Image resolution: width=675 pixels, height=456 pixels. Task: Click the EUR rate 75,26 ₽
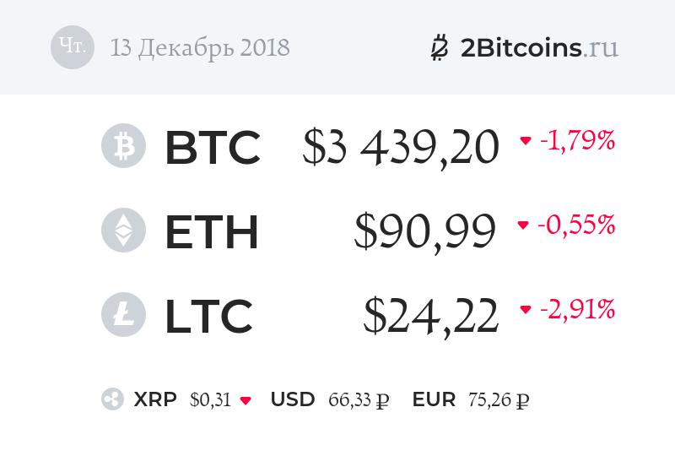[498, 399]
